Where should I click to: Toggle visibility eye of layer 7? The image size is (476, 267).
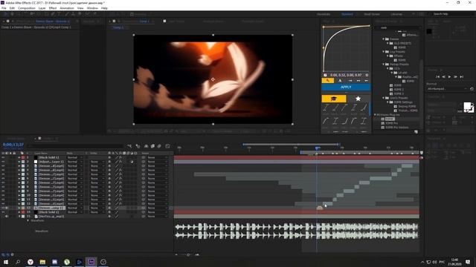click(3, 183)
